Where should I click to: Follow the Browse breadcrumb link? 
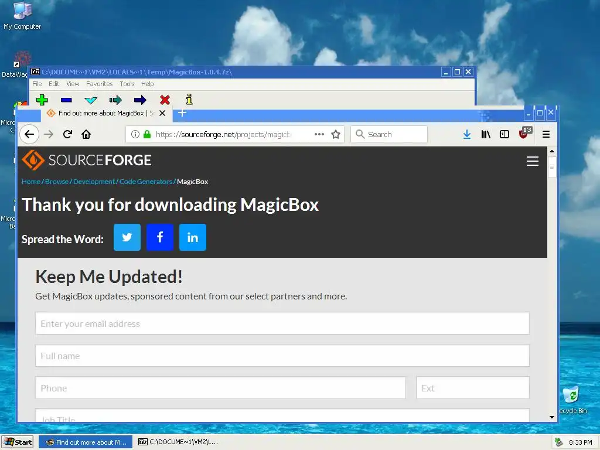coord(57,182)
